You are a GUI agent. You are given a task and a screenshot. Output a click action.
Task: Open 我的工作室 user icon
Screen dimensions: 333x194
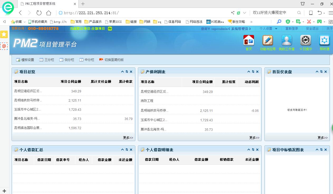coord(287,40)
